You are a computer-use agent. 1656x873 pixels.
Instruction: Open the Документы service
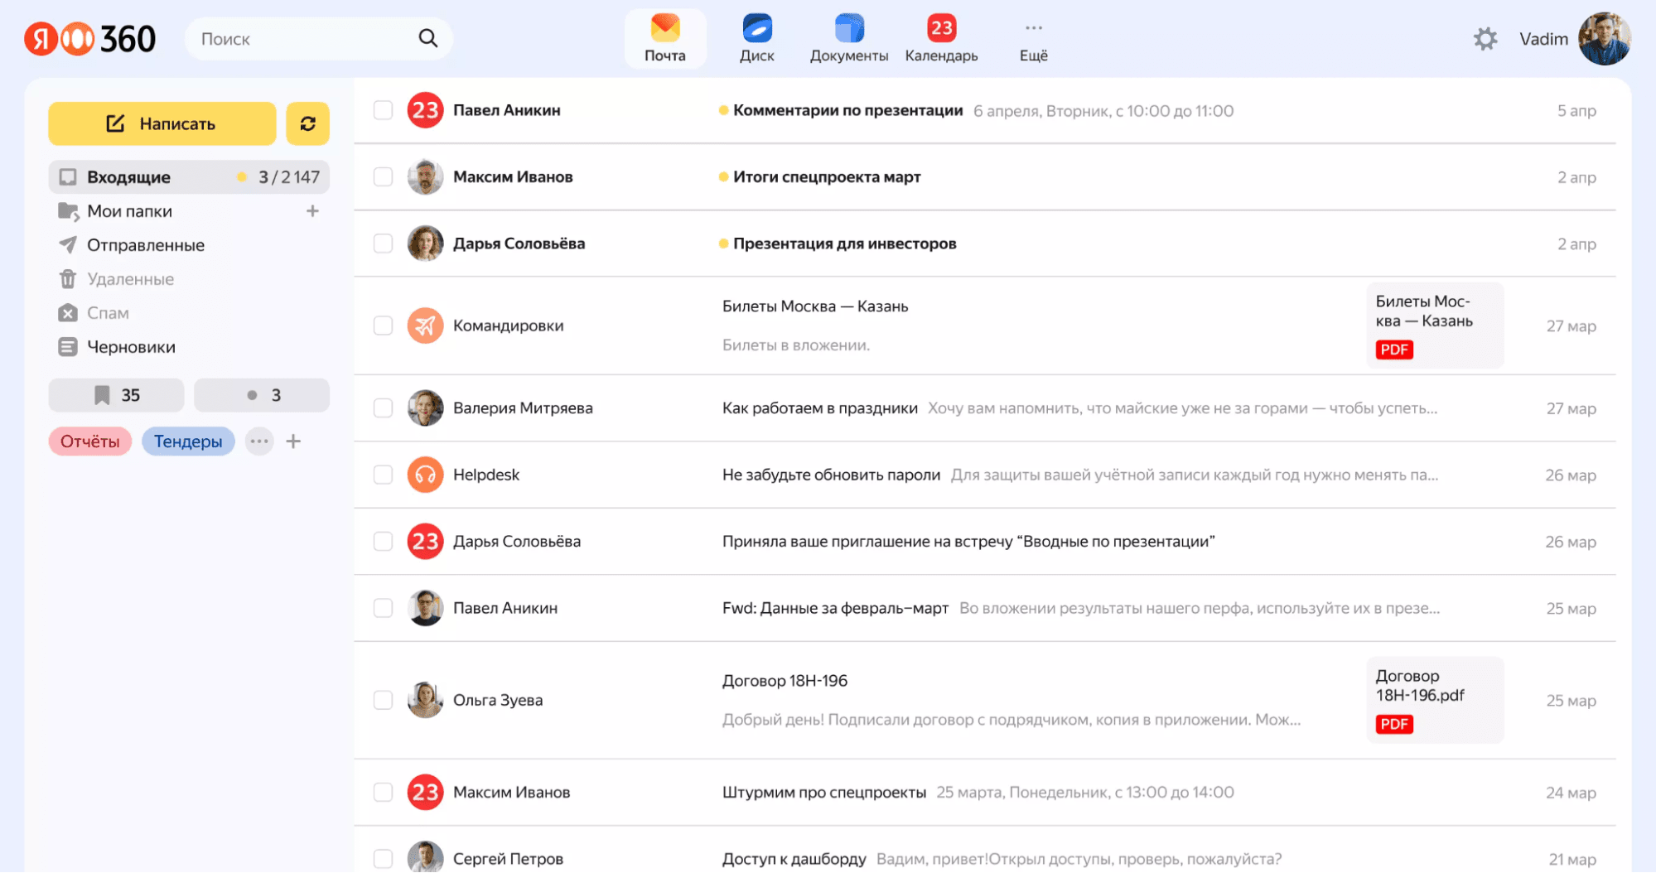[x=848, y=38]
